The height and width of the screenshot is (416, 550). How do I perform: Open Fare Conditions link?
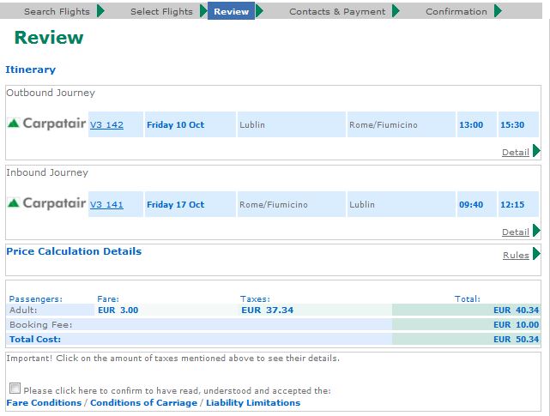(x=44, y=402)
